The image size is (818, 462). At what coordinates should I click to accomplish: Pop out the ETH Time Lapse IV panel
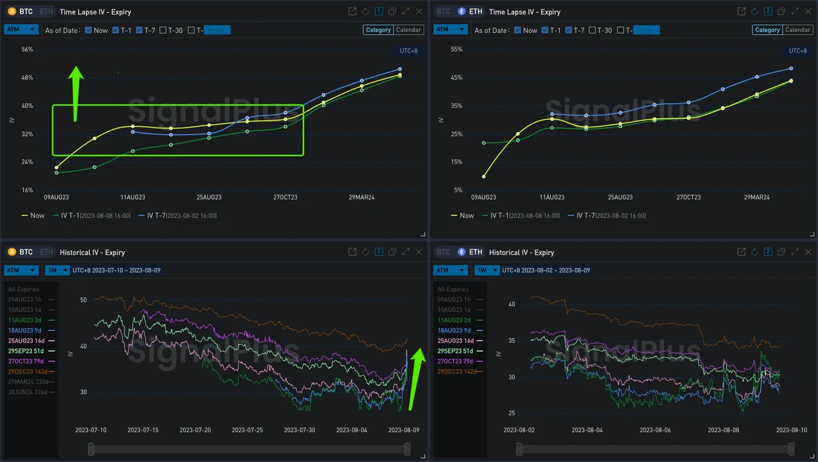point(741,11)
